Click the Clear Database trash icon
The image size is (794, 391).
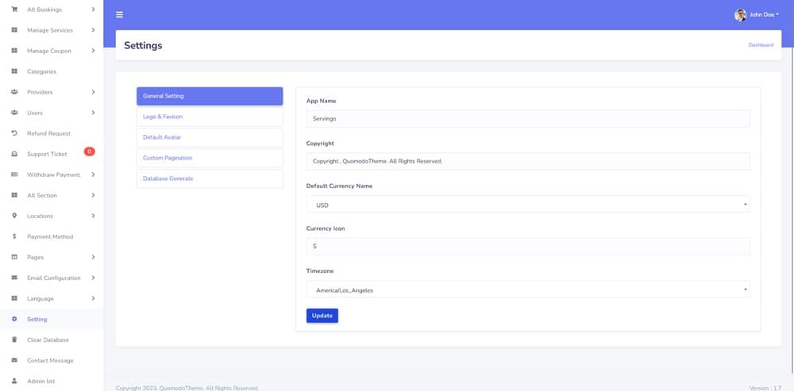click(14, 339)
